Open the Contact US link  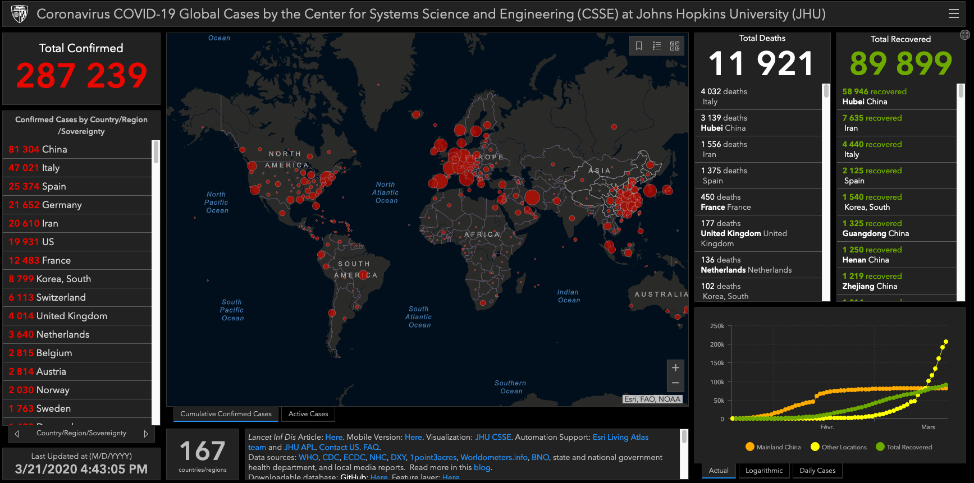pyautogui.click(x=339, y=447)
